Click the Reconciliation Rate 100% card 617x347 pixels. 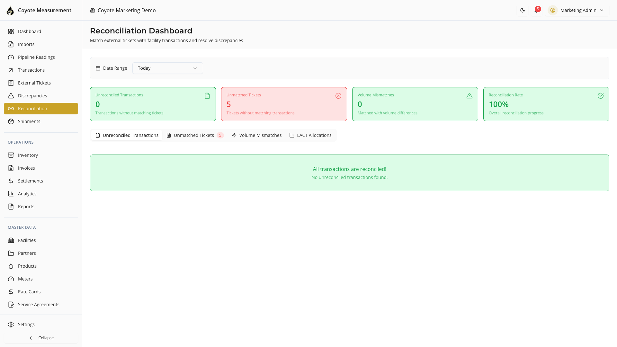pyautogui.click(x=546, y=104)
